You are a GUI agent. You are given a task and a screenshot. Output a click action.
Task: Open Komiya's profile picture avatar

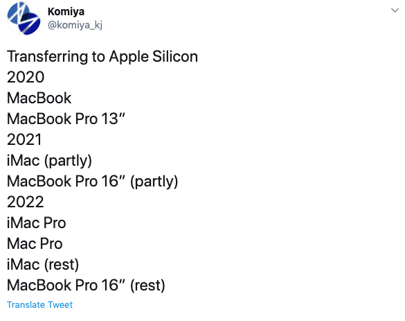24,18
